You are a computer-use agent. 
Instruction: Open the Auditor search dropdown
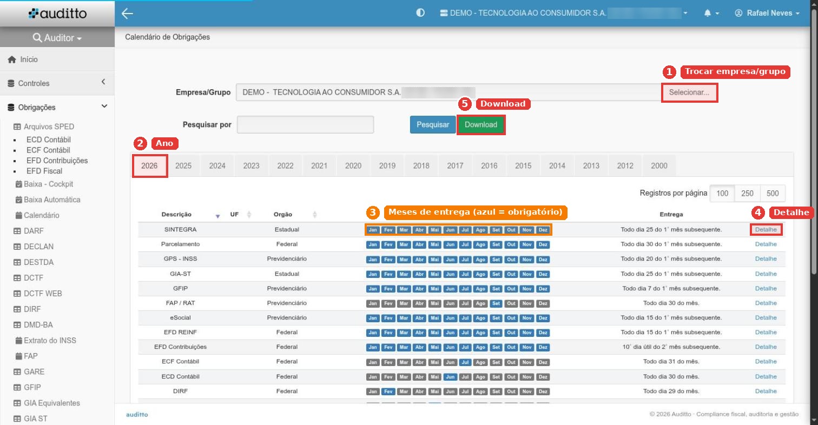57,38
